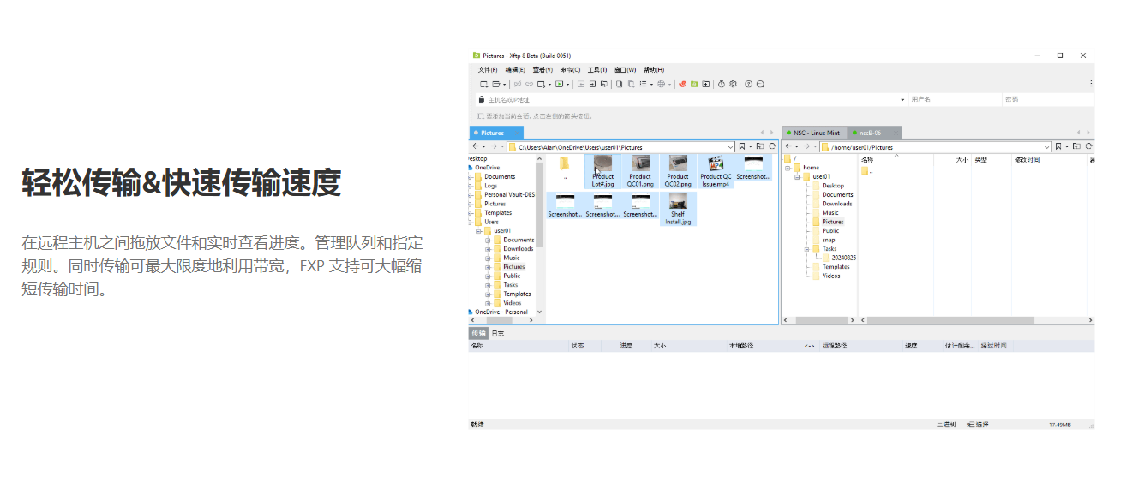Click the Paste toolbar icon
This screenshot has width=1139, height=487.
631,84
